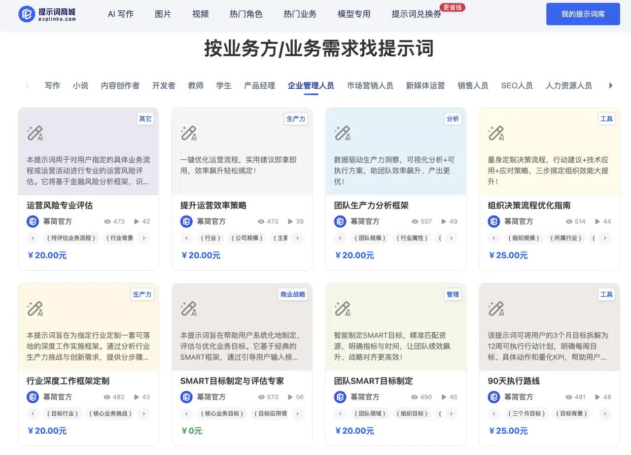Select the 产品经理 category tab
Image resolution: width=631 pixels, height=455 pixels.
[x=259, y=85]
